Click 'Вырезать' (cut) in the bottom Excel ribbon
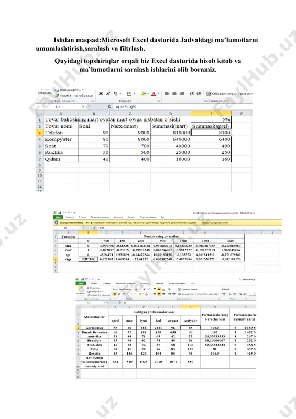This screenshot has width=296, height=419. click(x=94, y=288)
